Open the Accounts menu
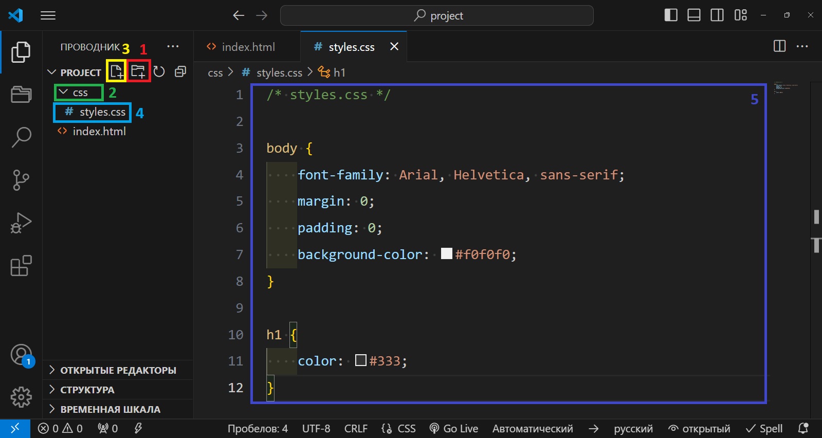 coord(21,355)
